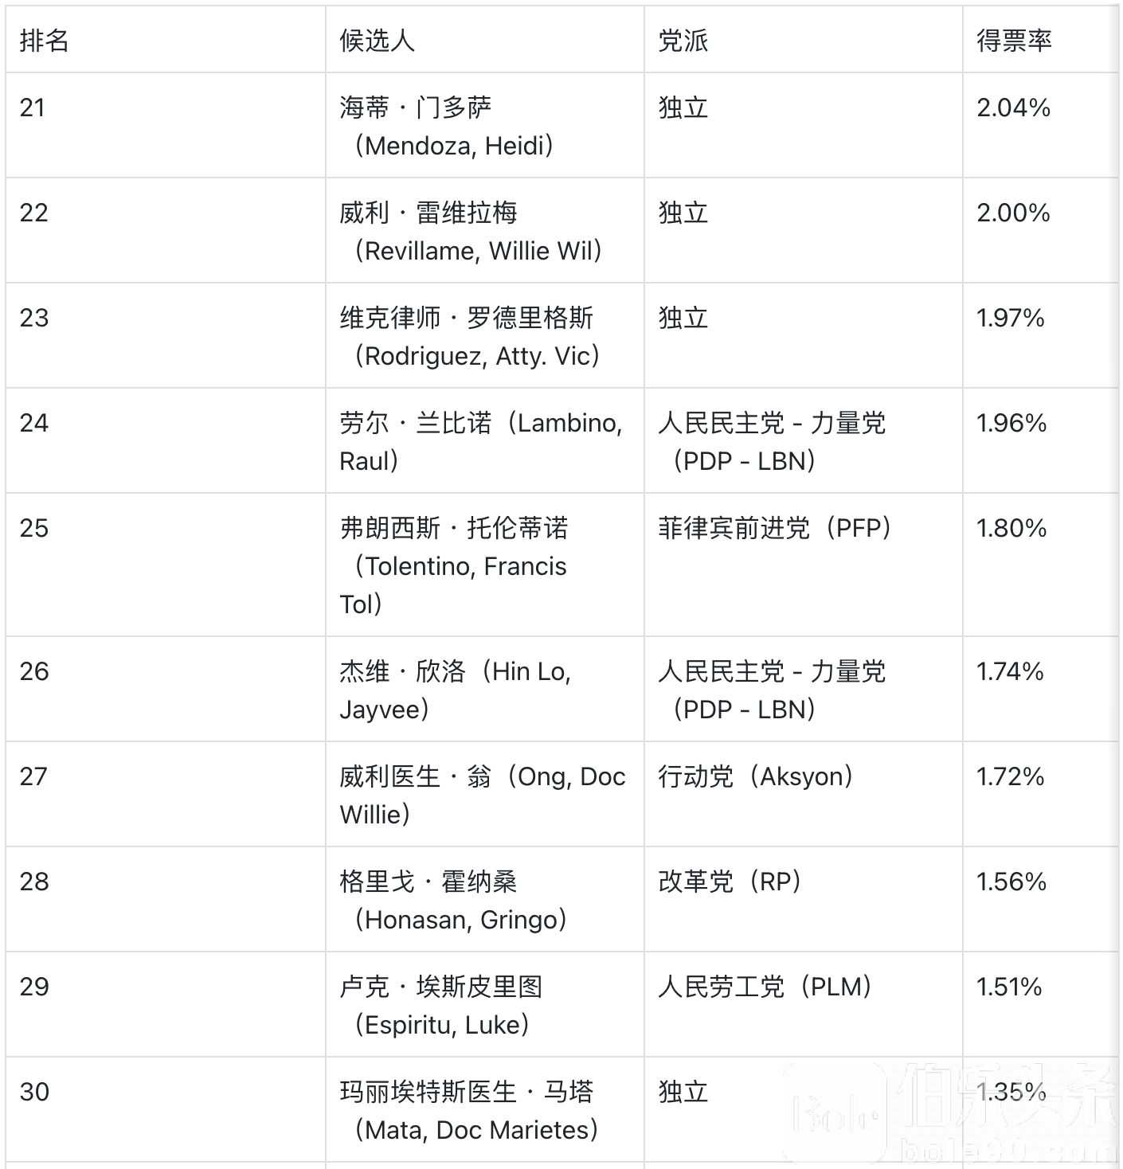Click the 菲律宾前进党 (PFP) party cell
Viewport: 1123px width, 1169px height.
click(x=775, y=528)
